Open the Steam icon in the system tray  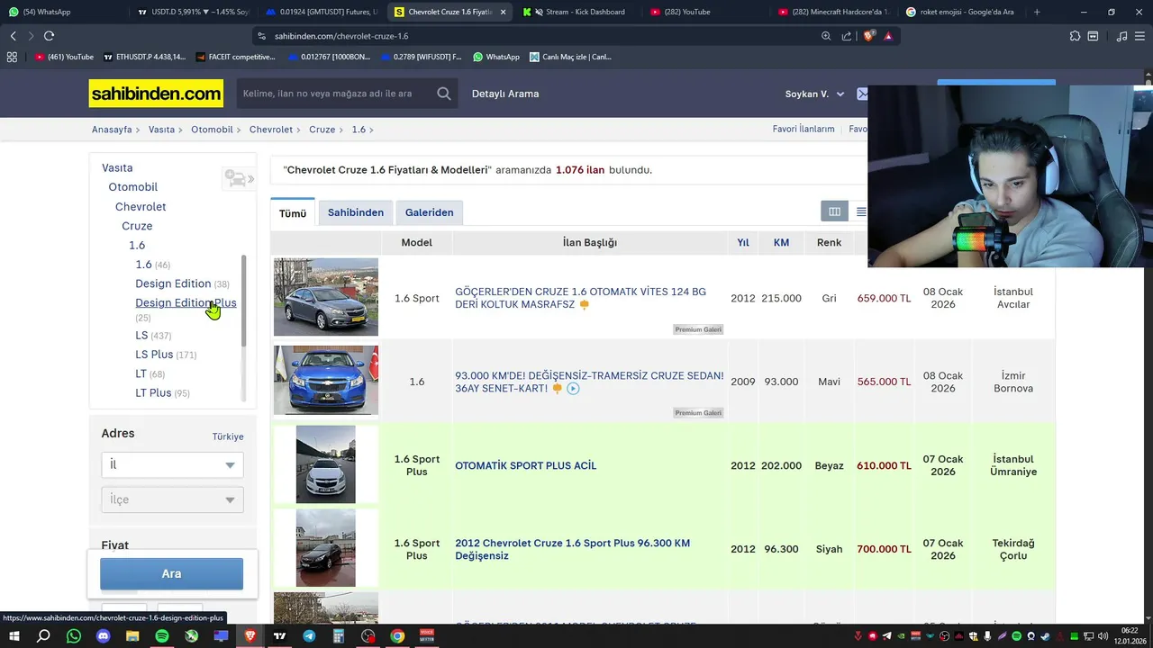(1046, 636)
